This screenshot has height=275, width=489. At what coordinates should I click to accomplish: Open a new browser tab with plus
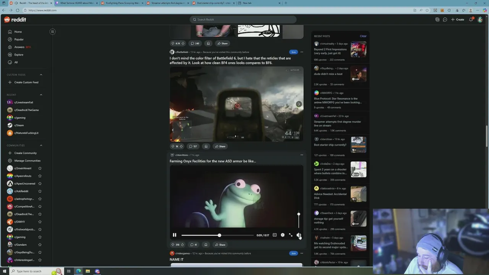[x=286, y=3]
